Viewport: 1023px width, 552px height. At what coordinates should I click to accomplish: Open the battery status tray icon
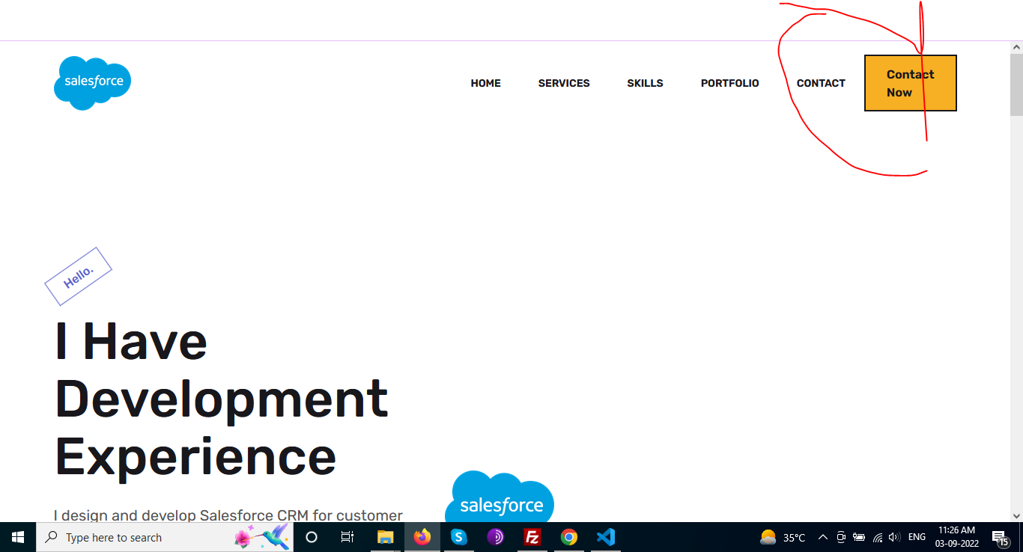point(859,537)
